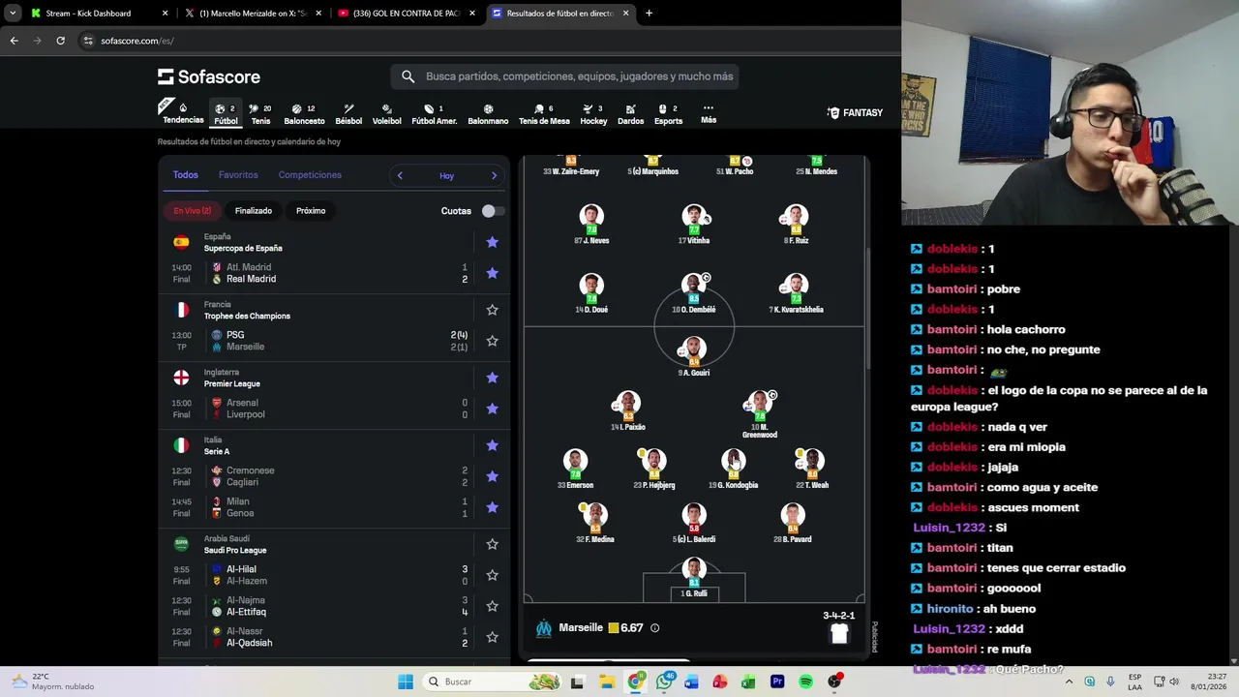Image resolution: width=1239 pixels, height=697 pixels.
Task: Open the FANTASY section
Action: (x=855, y=113)
